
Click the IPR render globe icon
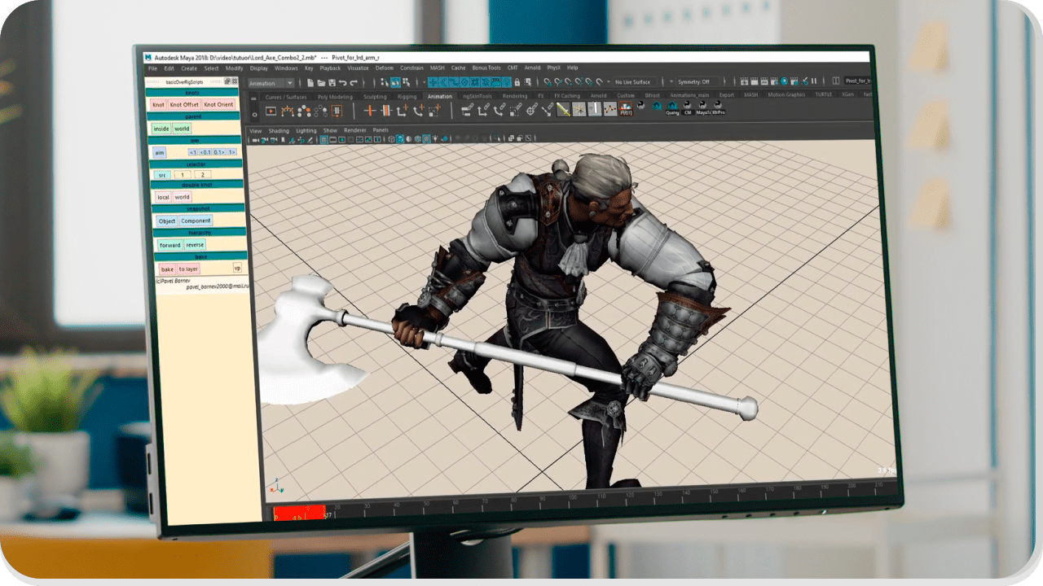tap(784, 82)
